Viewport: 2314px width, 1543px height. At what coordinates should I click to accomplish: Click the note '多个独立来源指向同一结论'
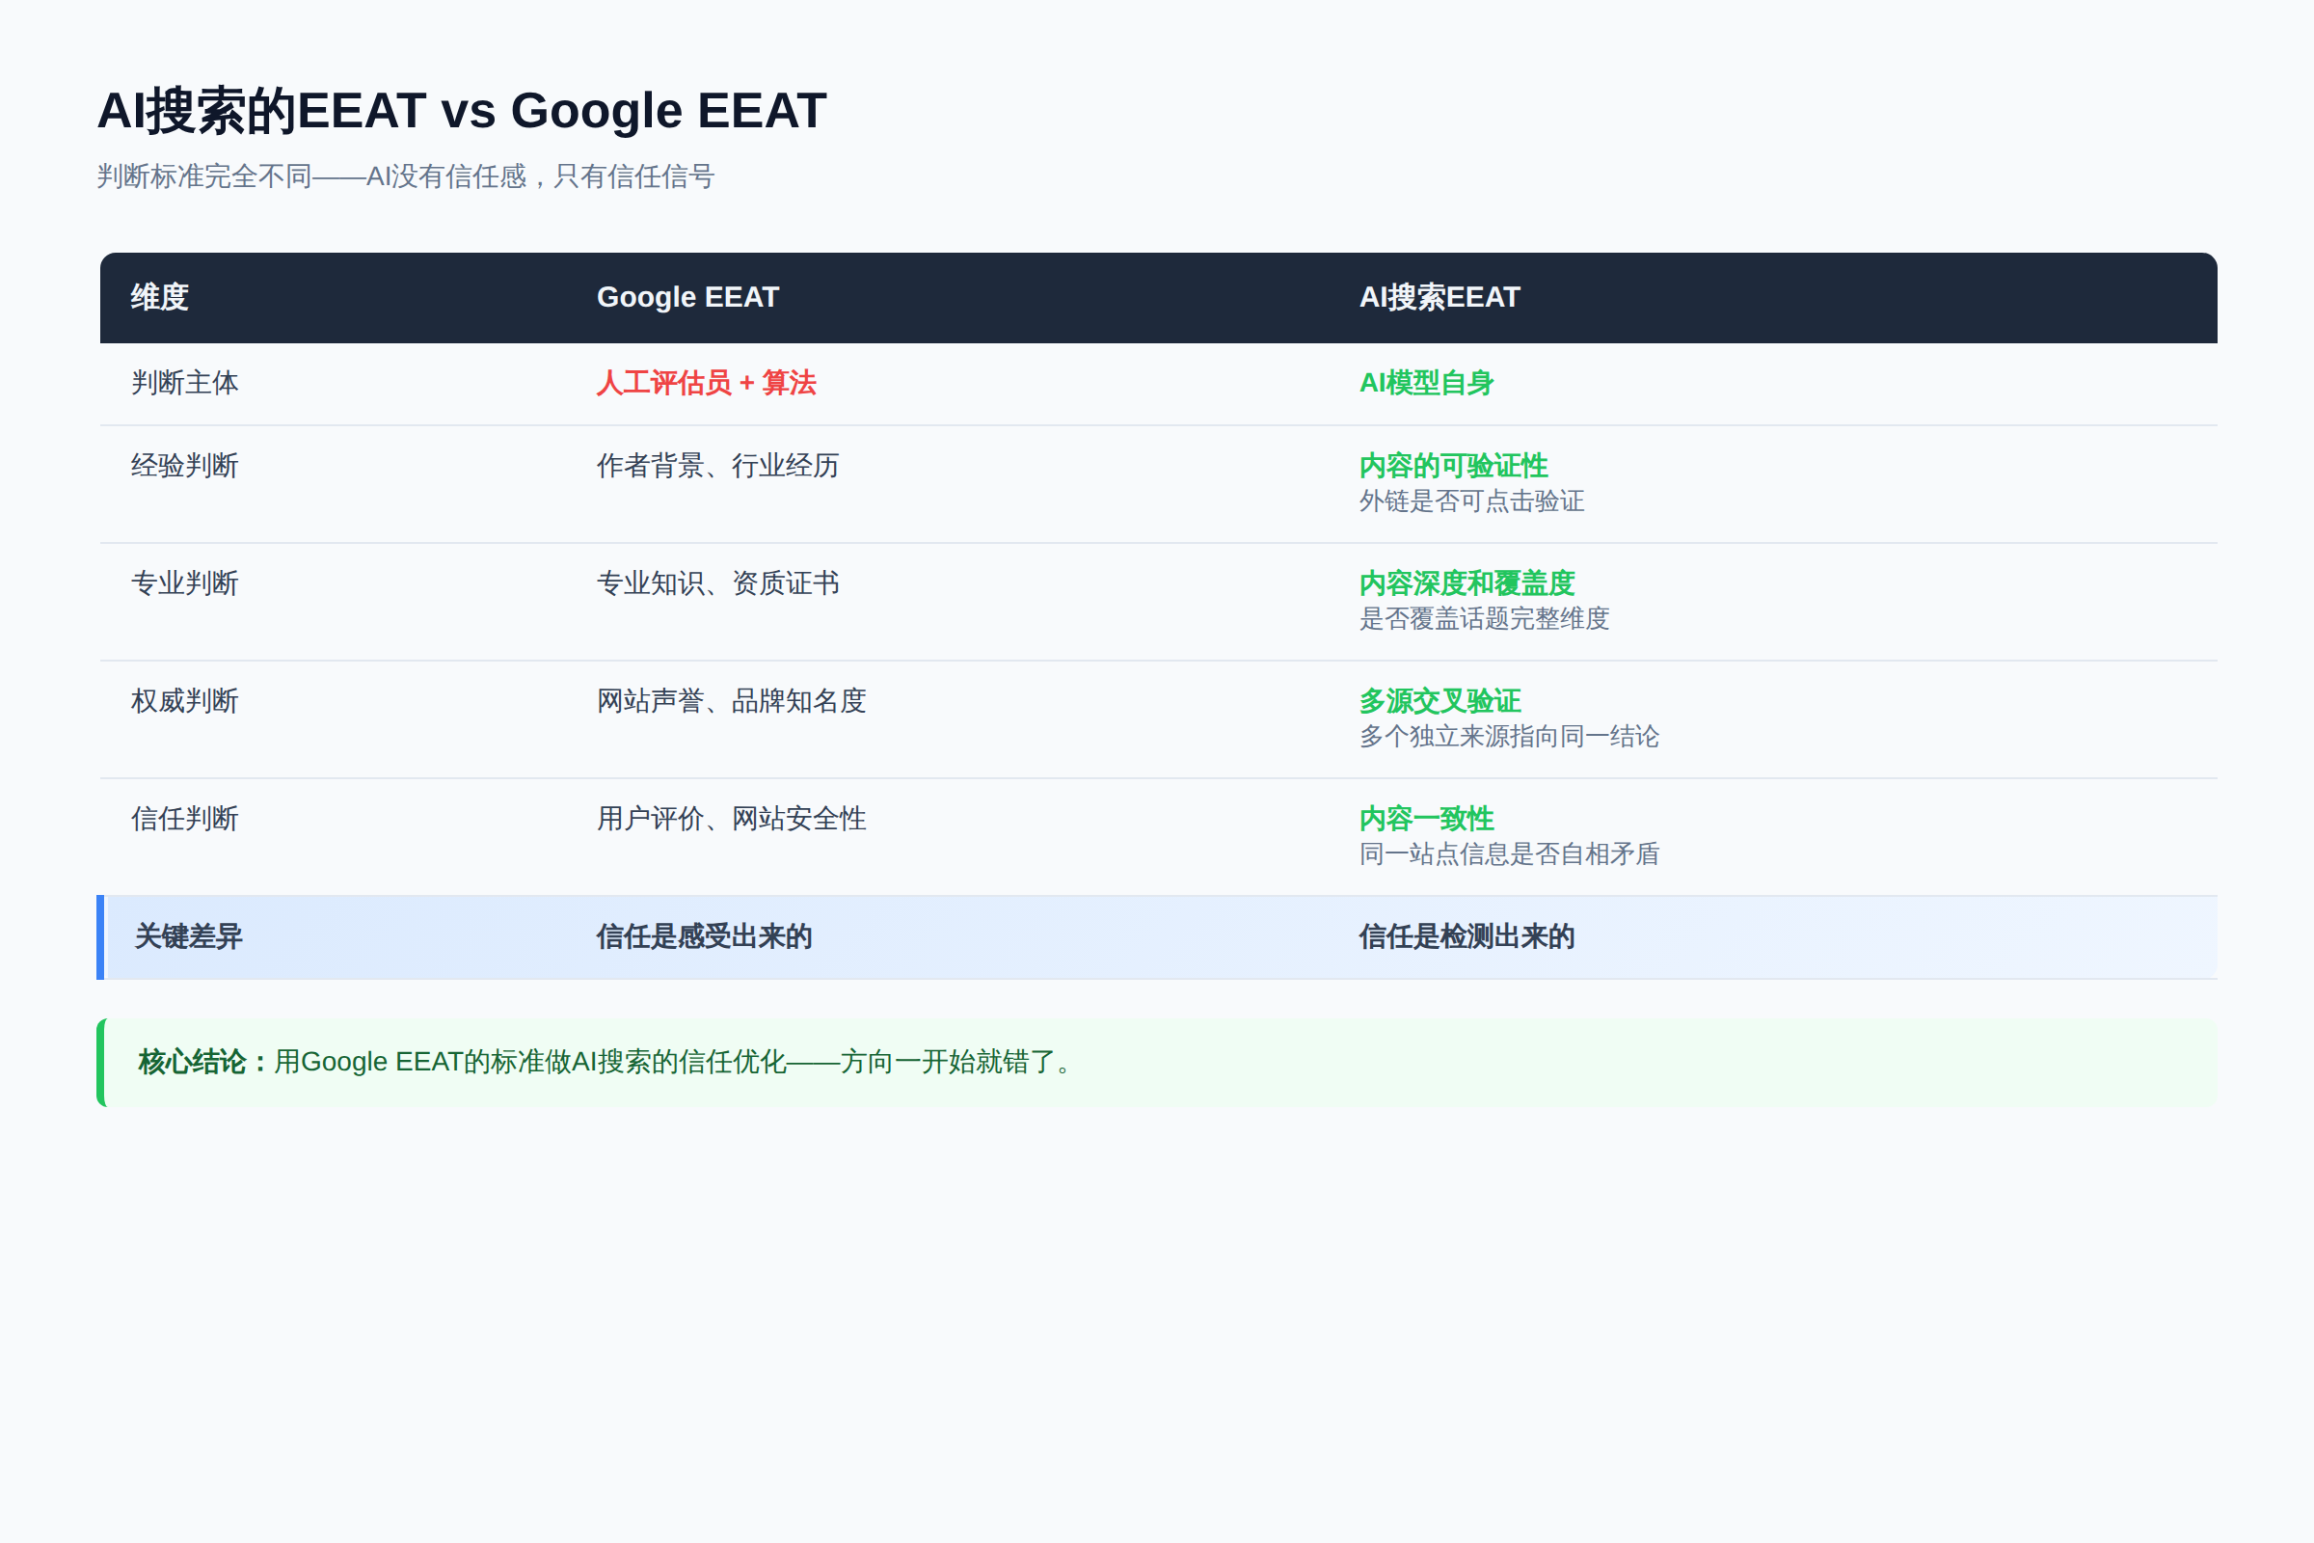(x=1509, y=736)
